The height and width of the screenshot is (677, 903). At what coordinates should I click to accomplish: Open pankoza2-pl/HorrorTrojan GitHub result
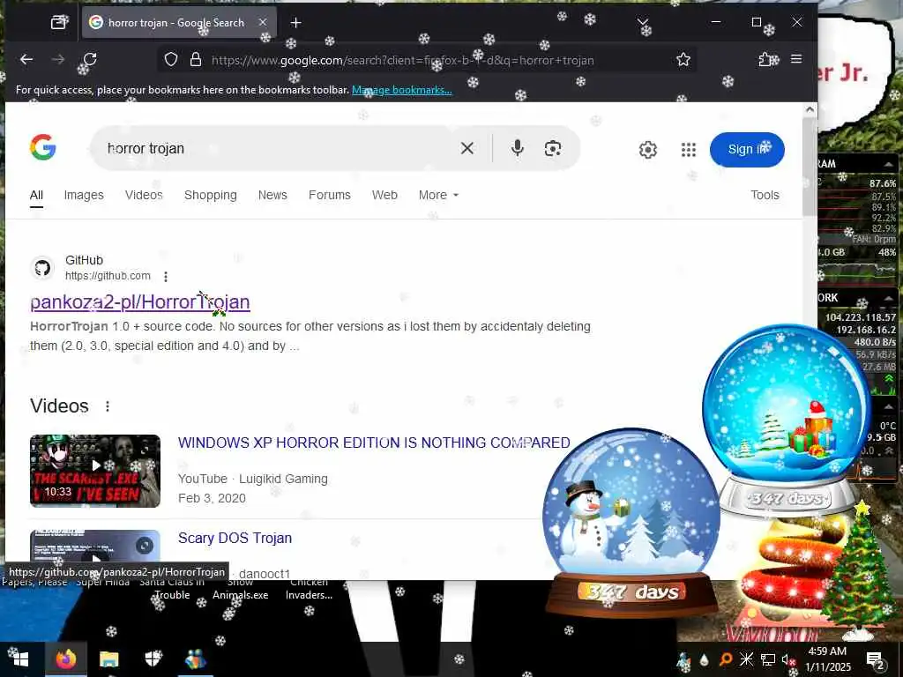pos(140,301)
